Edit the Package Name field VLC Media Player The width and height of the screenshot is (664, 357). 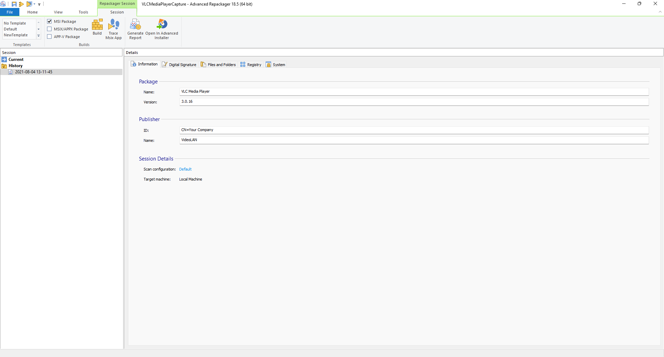414,92
